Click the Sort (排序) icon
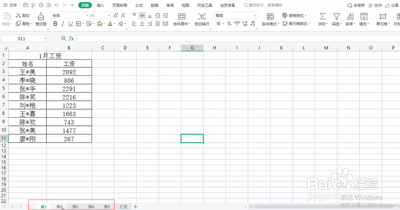Viewport: 400px width, 210px height. tap(350, 16)
